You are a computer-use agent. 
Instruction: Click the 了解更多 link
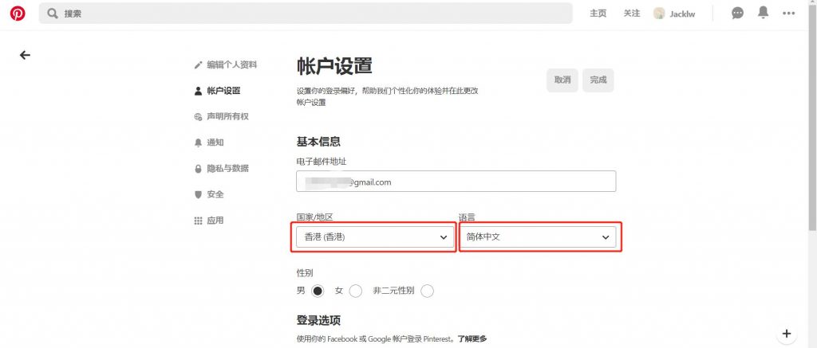[x=472, y=338]
